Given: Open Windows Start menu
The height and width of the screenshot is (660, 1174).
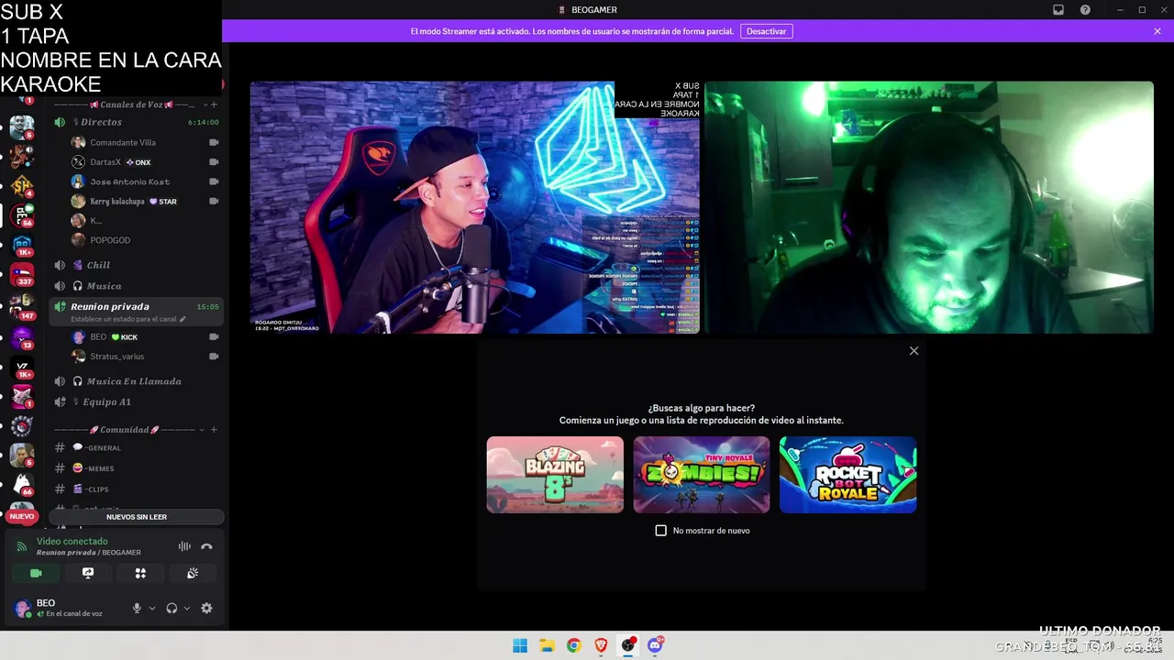Looking at the screenshot, I should click(x=520, y=645).
